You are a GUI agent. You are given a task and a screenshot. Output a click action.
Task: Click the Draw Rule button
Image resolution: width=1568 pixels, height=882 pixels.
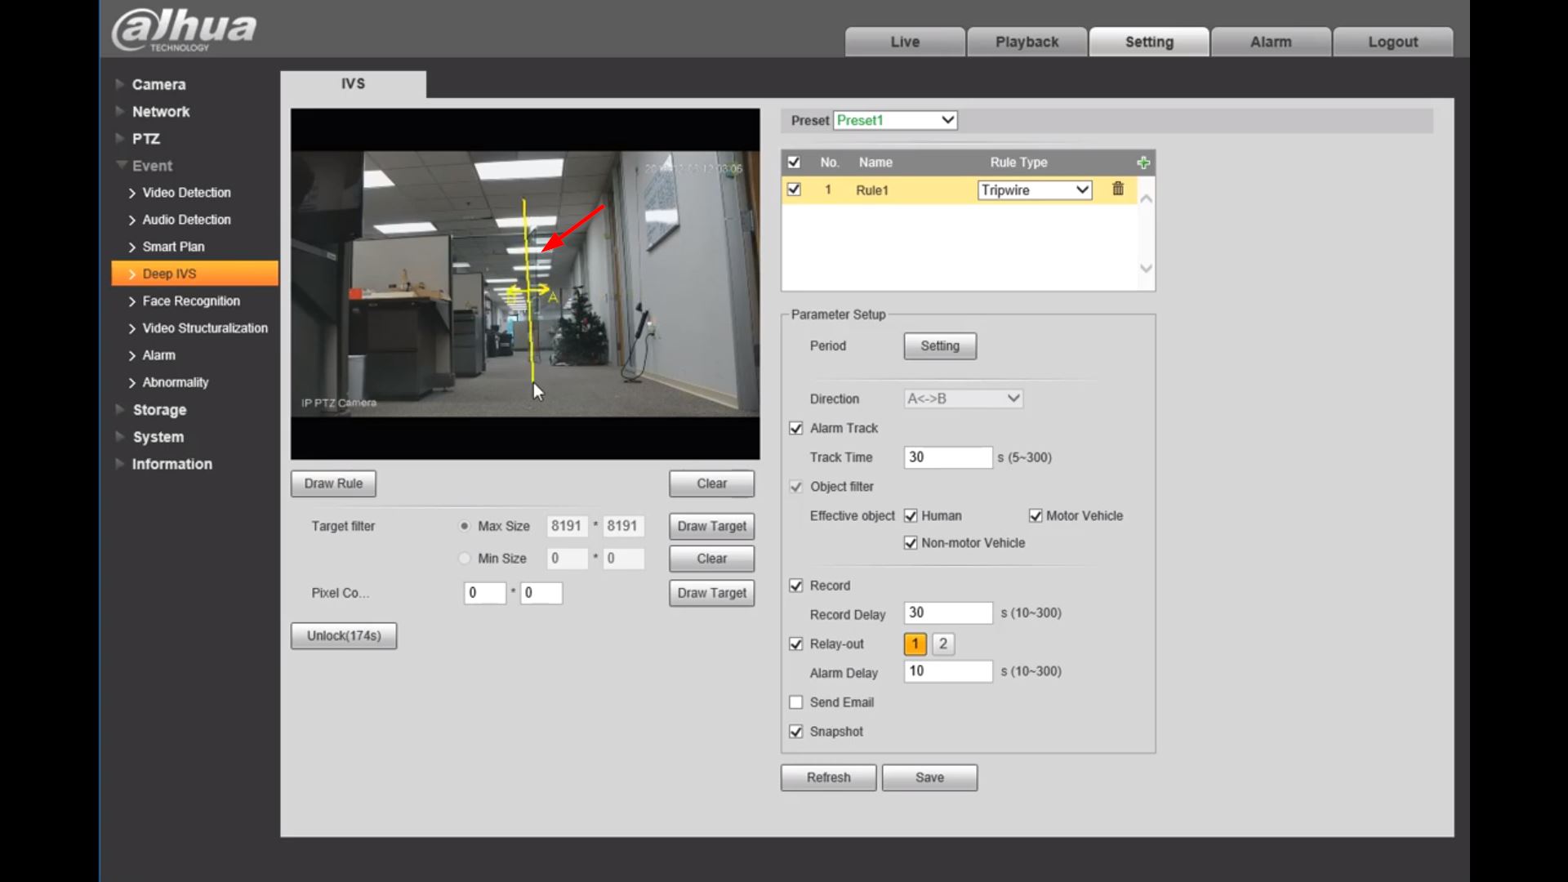coord(332,483)
